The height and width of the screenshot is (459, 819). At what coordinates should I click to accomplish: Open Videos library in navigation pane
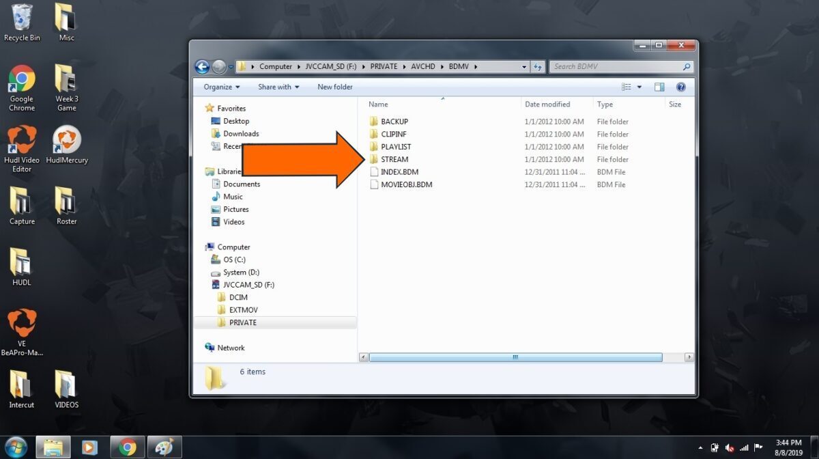point(233,222)
